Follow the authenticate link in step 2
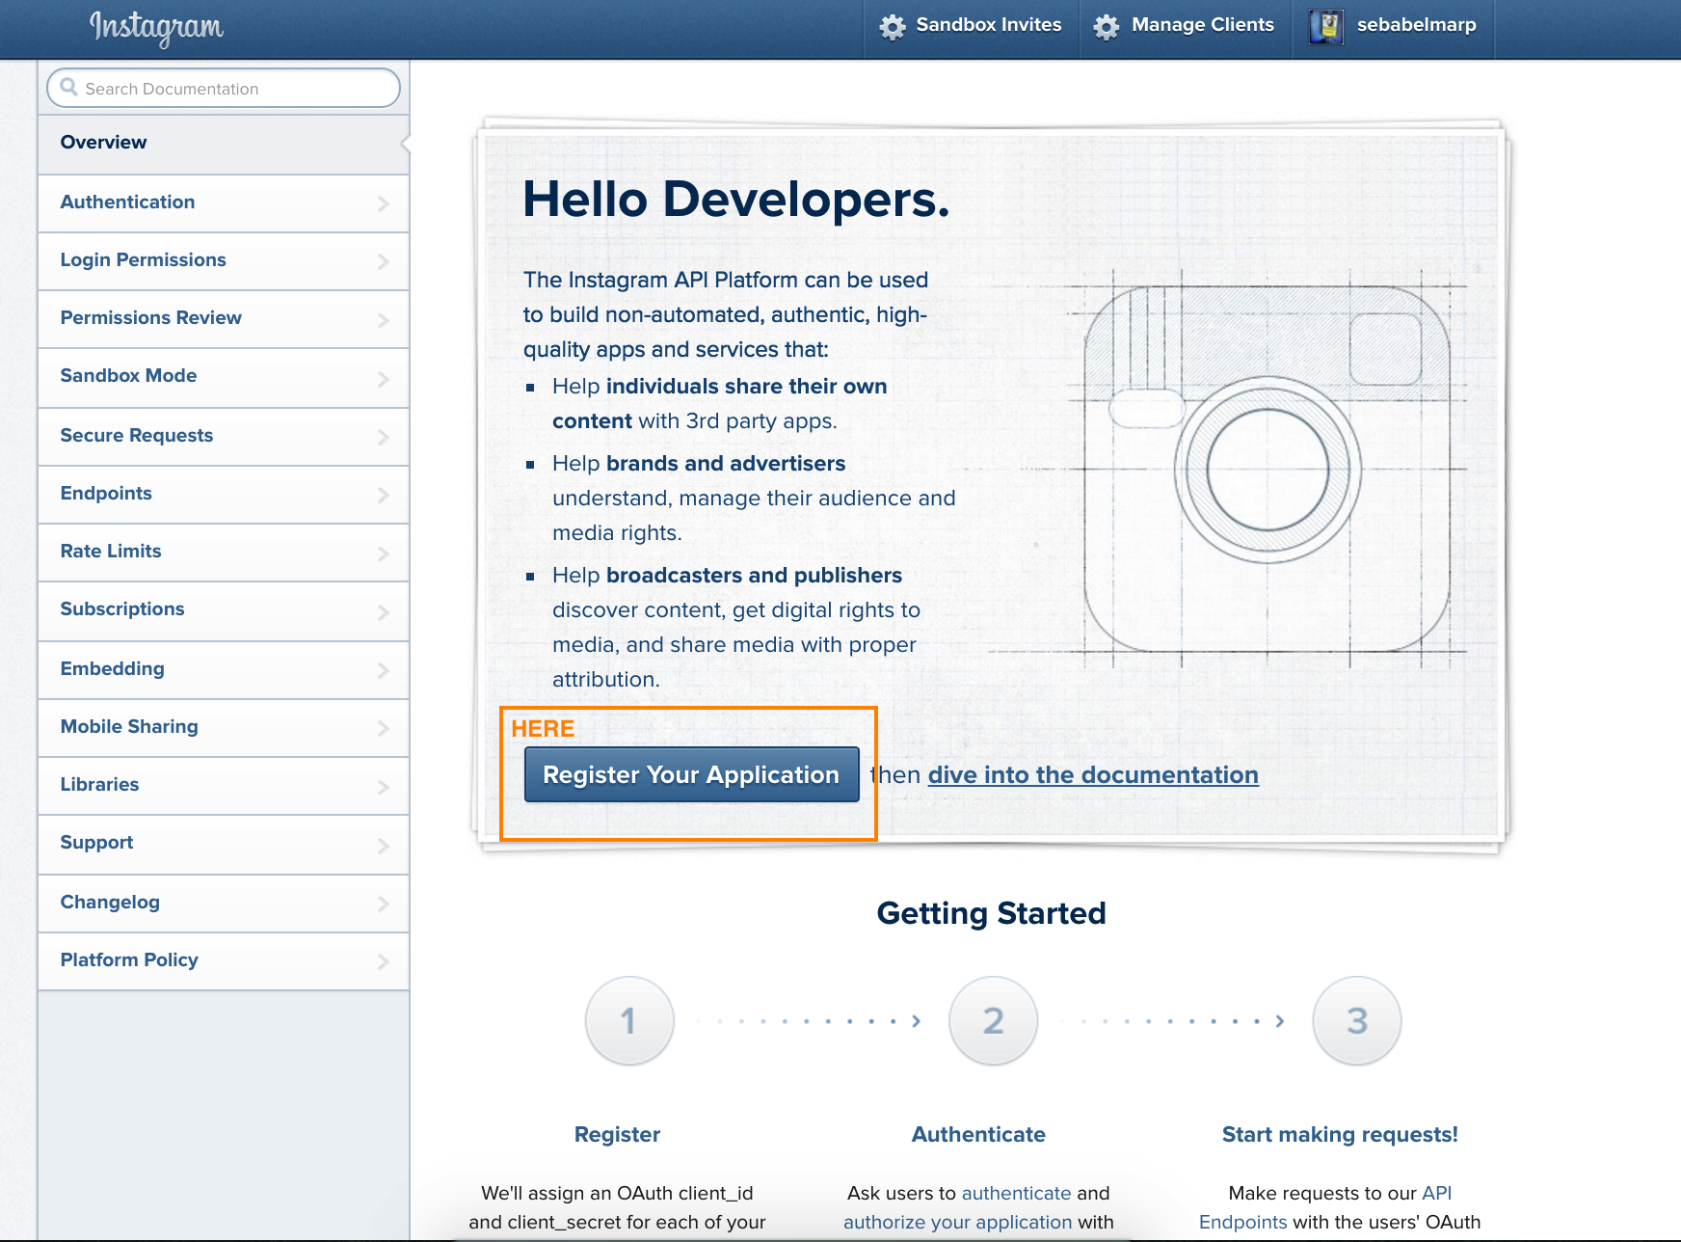Viewport: 1681px width, 1242px height. click(1016, 1193)
